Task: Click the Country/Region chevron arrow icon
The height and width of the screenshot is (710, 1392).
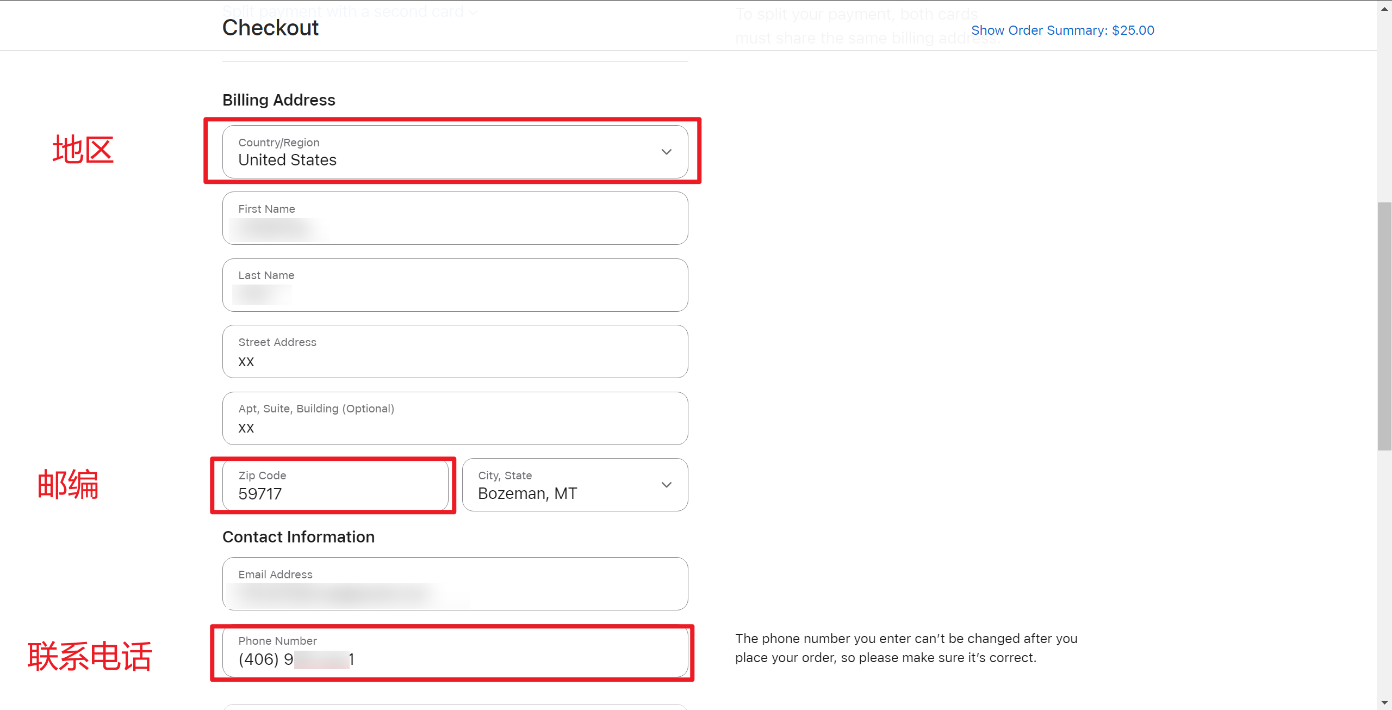Action: click(x=666, y=152)
